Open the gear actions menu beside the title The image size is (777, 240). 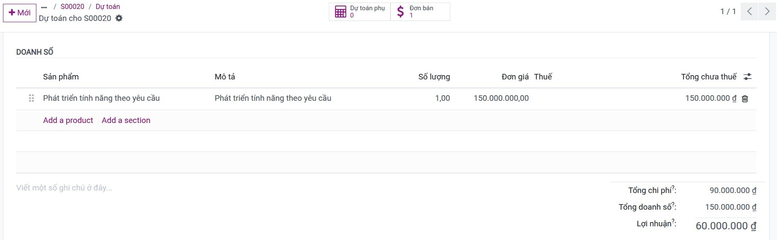coord(119,18)
